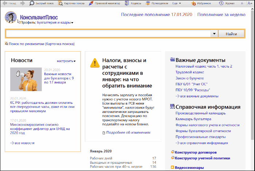The height and width of the screenshot is (171, 255).
Task: Click the Конструктор учетной политики icon
Action: (173, 158)
